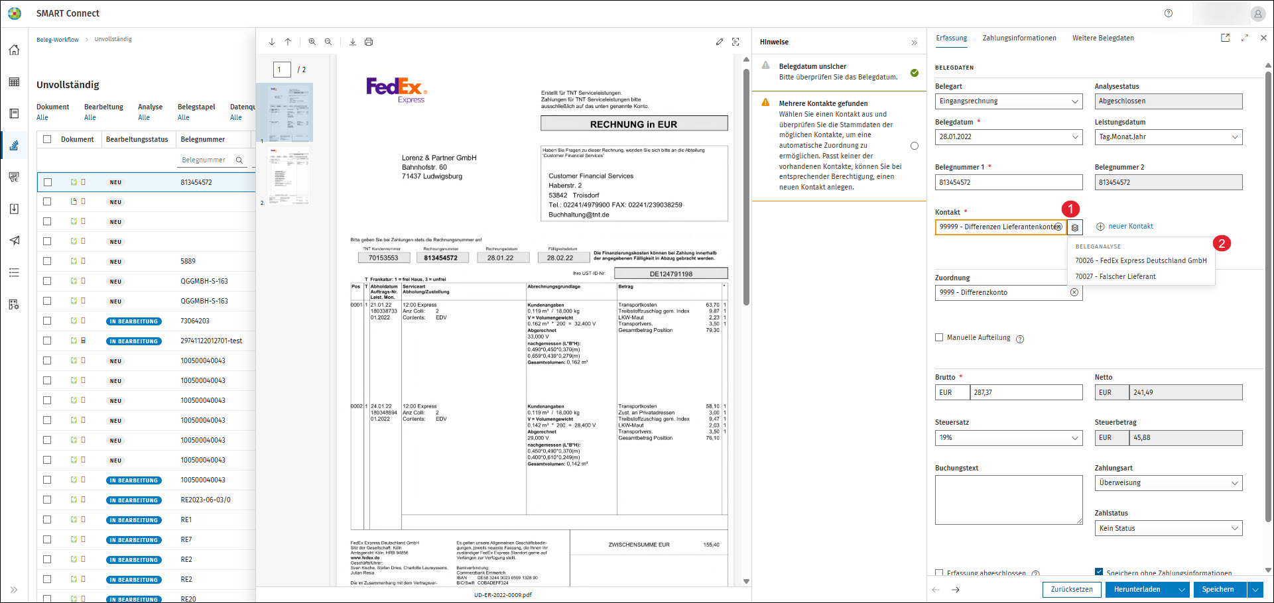
Task: Open the user profile avatar
Action: (x=1257, y=13)
